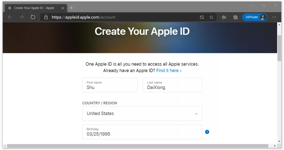Maximize the browser window
284x150 pixels.
point(263,6)
